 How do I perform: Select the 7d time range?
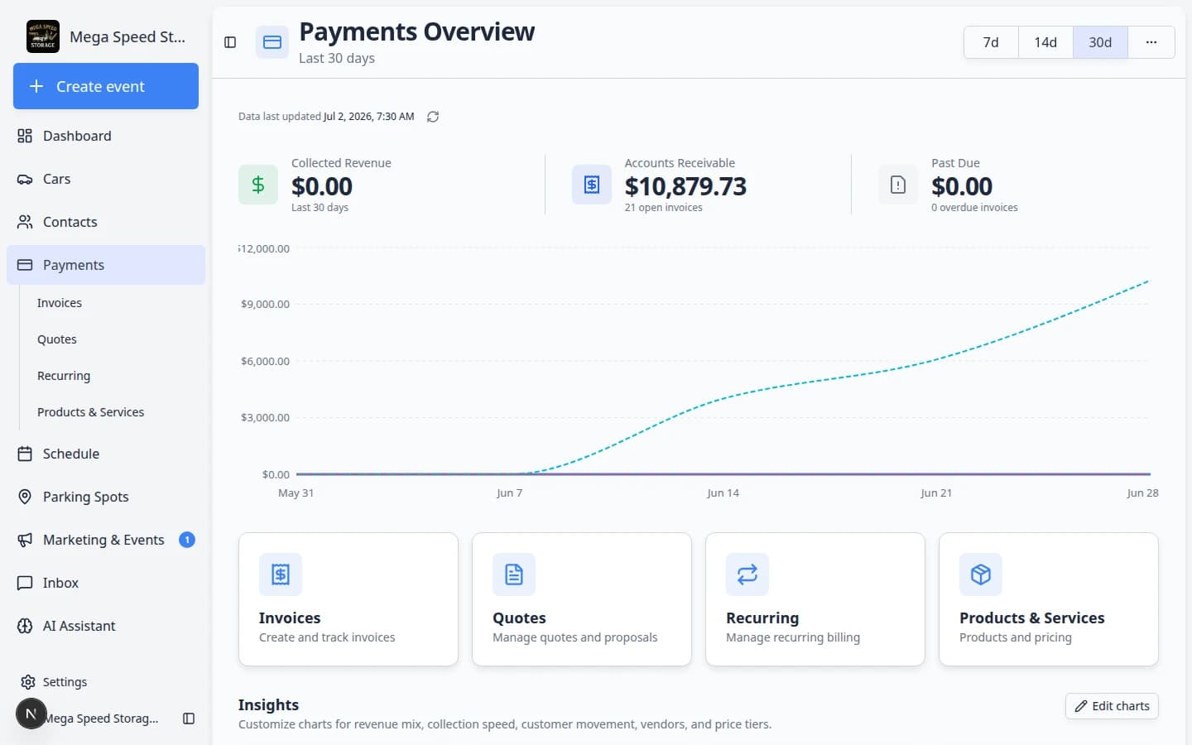pos(991,42)
